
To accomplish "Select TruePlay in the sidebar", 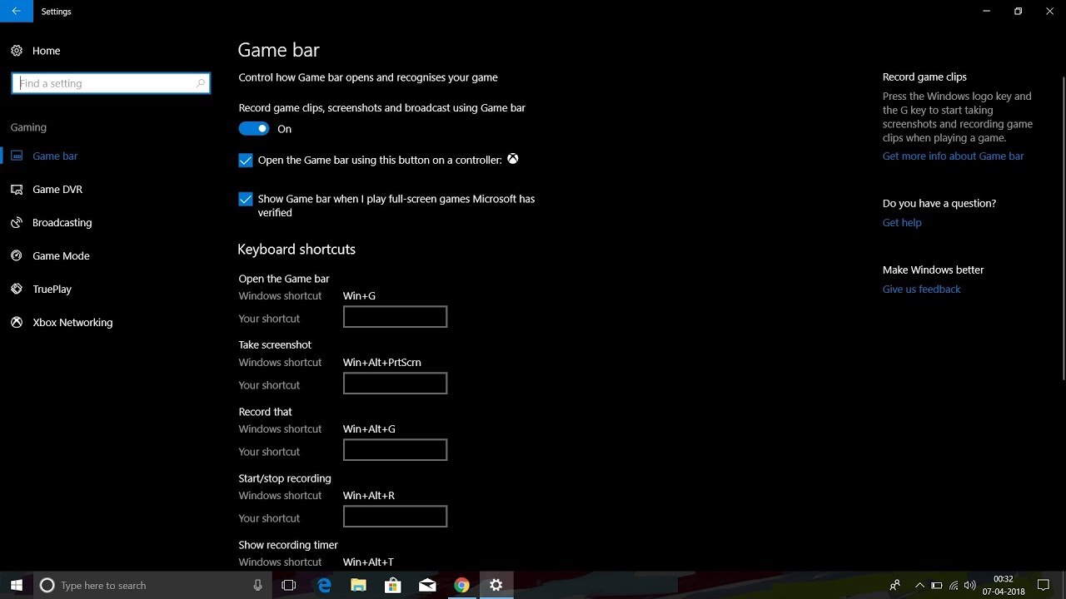I will pos(52,289).
